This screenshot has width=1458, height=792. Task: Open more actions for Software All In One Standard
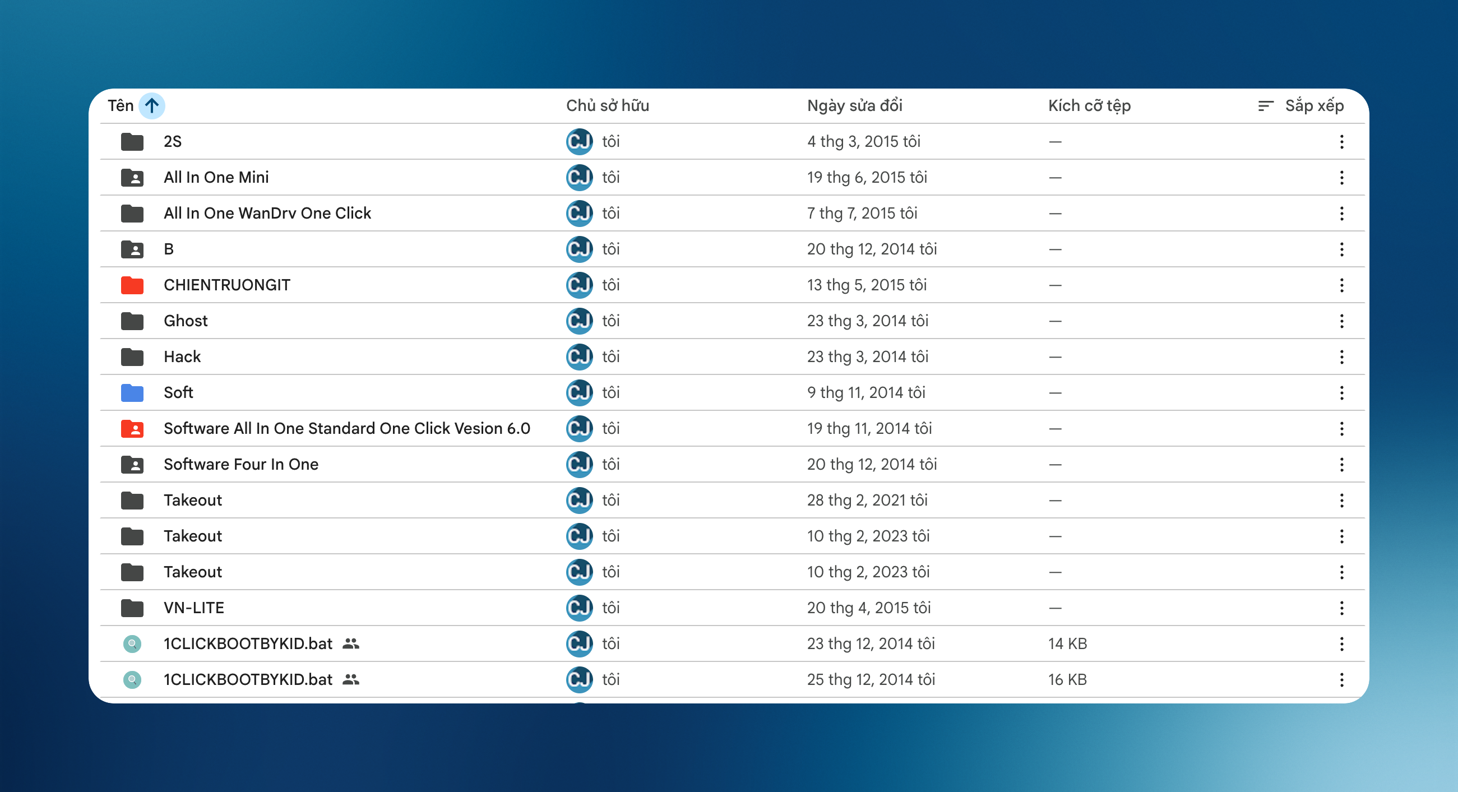1341,429
